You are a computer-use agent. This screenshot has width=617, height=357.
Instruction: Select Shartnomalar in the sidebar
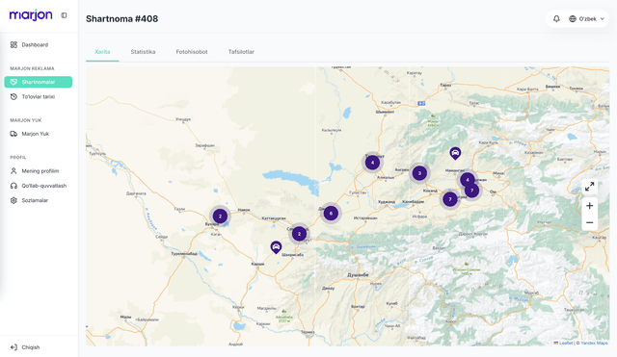tap(39, 82)
